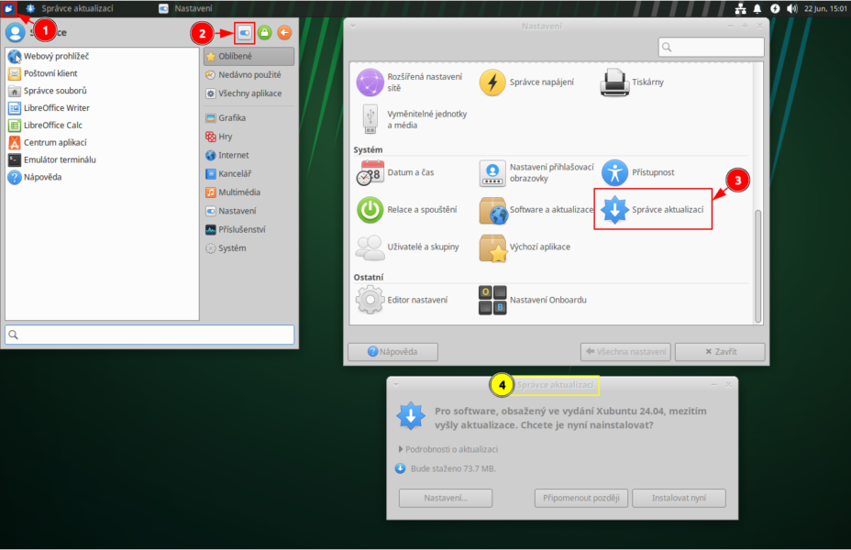The height and width of the screenshot is (550, 851).
Task: Expand Podrobnosti o aktualizaci details
Action: pos(448,449)
